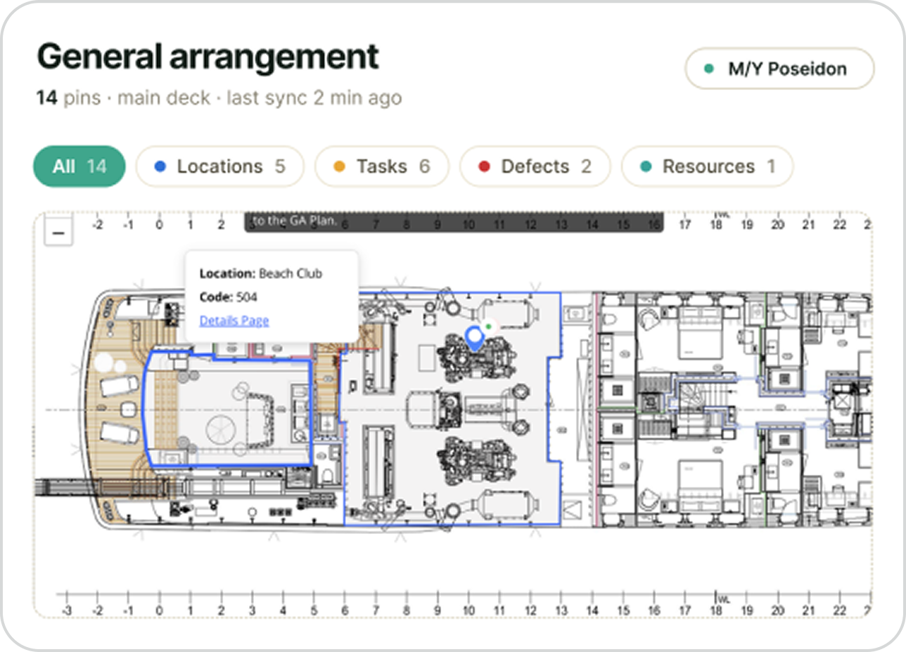The height and width of the screenshot is (652, 906).
Task: Filter pins by Tasks 6
Action: [x=381, y=167]
